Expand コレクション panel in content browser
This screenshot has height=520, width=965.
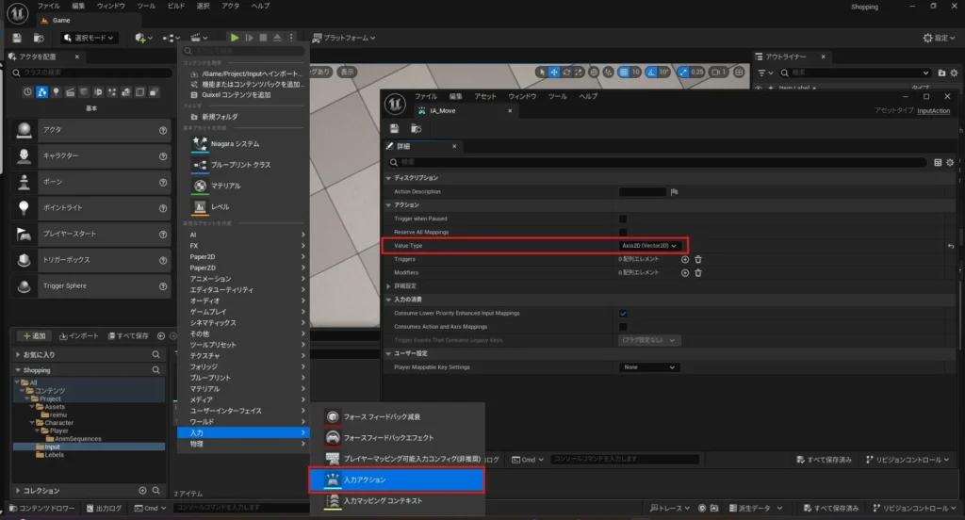18,491
